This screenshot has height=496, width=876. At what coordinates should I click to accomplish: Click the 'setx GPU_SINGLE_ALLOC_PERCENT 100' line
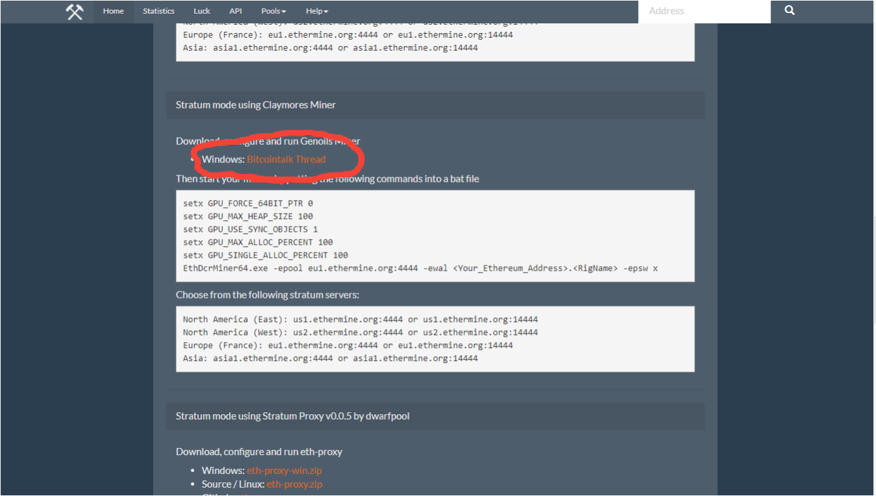(265, 255)
